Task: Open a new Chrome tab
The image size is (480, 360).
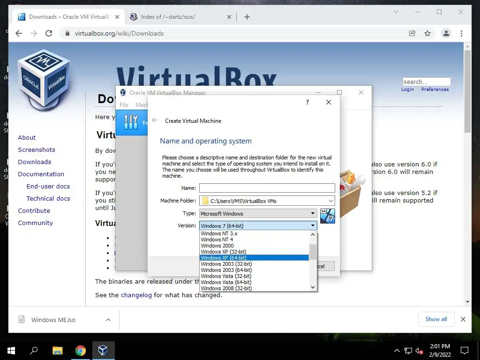Action: click(247, 17)
